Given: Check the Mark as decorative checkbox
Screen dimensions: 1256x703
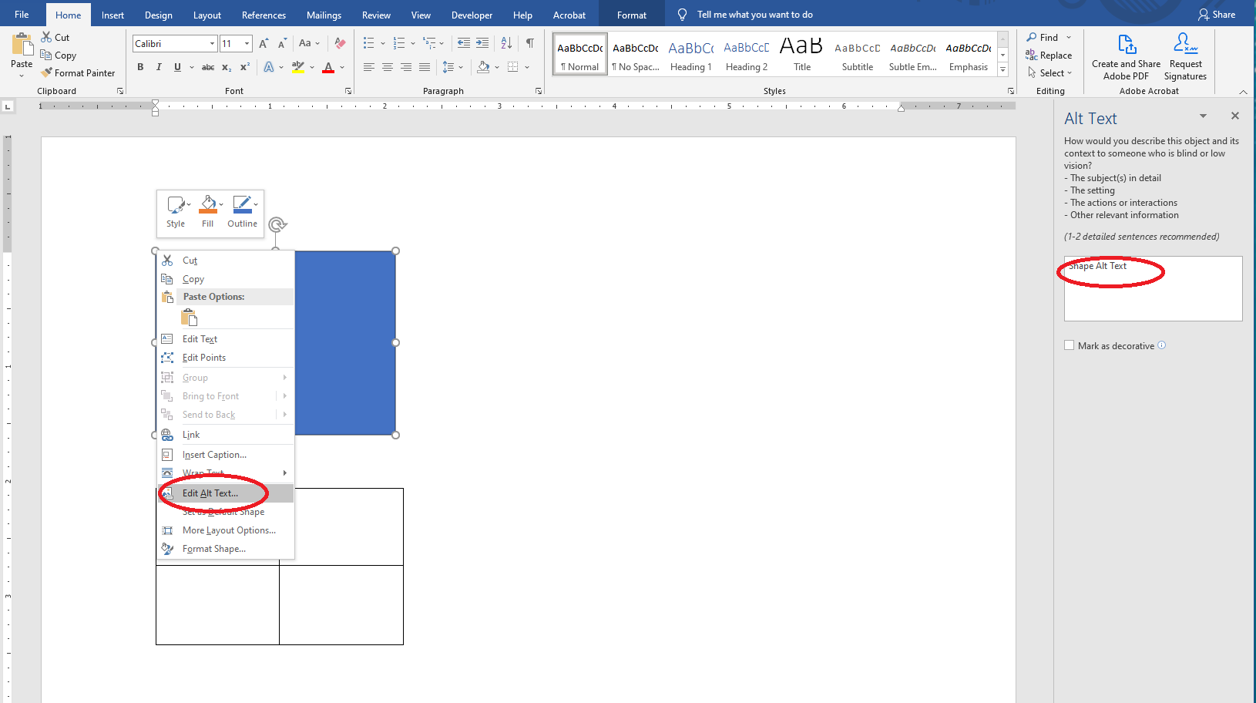Looking at the screenshot, I should (x=1070, y=345).
